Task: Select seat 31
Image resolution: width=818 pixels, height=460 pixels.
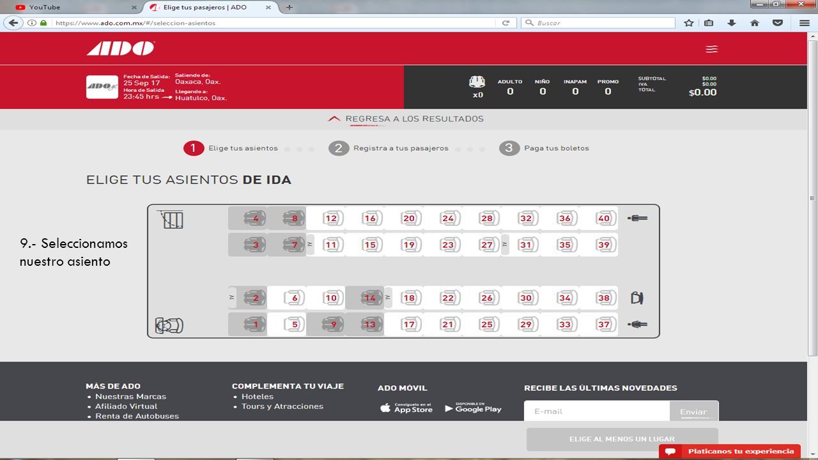Action: pyautogui.click(x=526, y=245)
